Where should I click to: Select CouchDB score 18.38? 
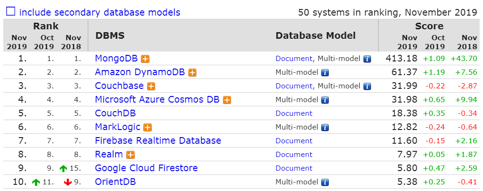click(404, 113)
